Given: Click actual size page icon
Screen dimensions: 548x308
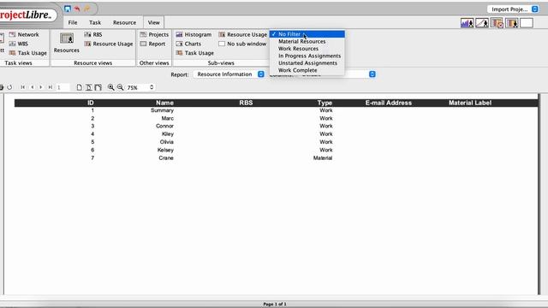Looking at the screenshot, I should [x=80, y=87].
